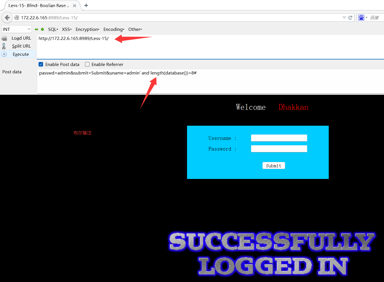The image size is (384, 282).
Task: Click the Split URL scissors icon
Action: (x=4, y=46)
